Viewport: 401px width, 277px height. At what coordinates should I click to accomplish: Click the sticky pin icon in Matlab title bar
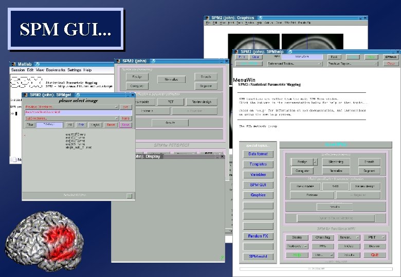coord(37,64)
